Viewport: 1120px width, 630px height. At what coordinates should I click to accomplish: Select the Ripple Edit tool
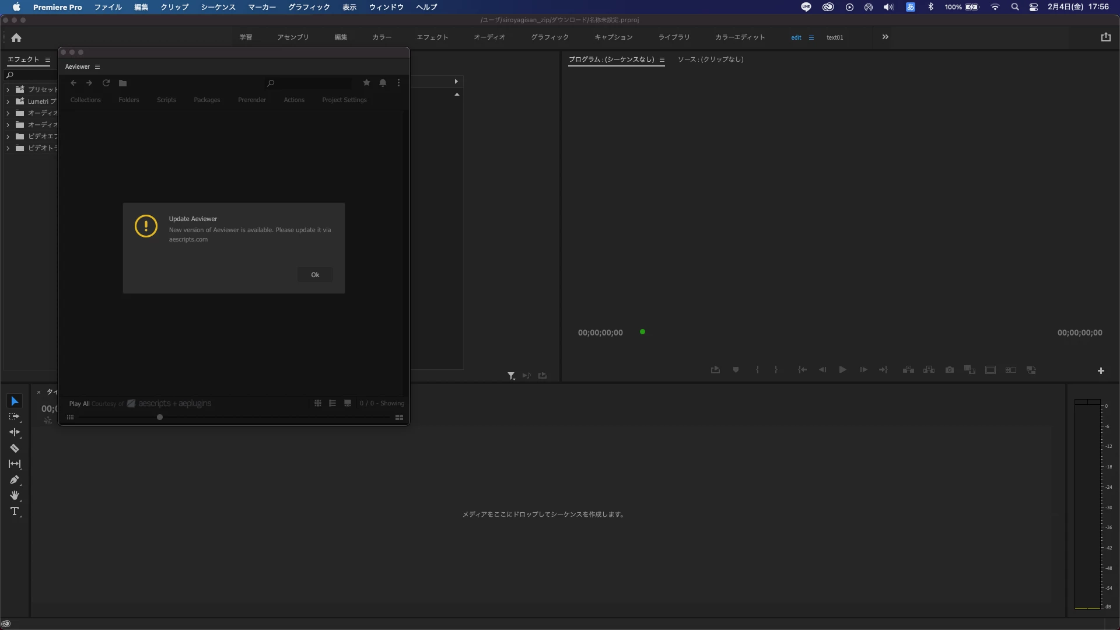click(15, 432)
